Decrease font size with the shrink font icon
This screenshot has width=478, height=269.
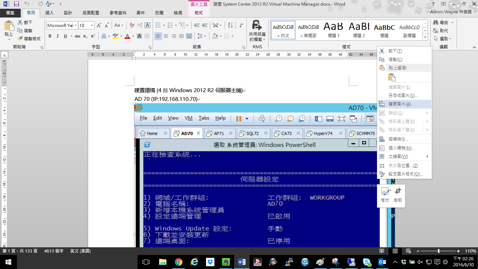click(107, 25)
